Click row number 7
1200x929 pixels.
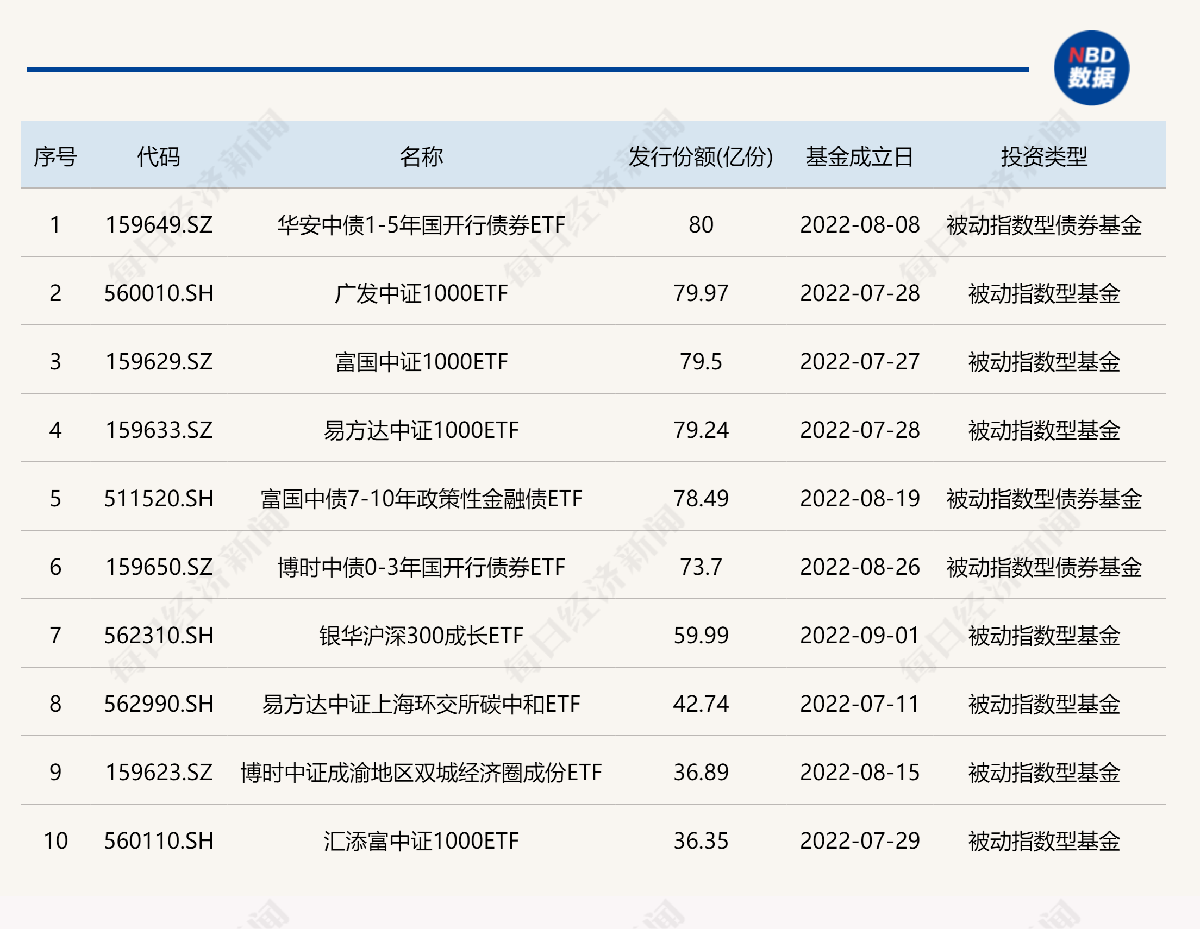pyautogui.click(x=55, y=636)
